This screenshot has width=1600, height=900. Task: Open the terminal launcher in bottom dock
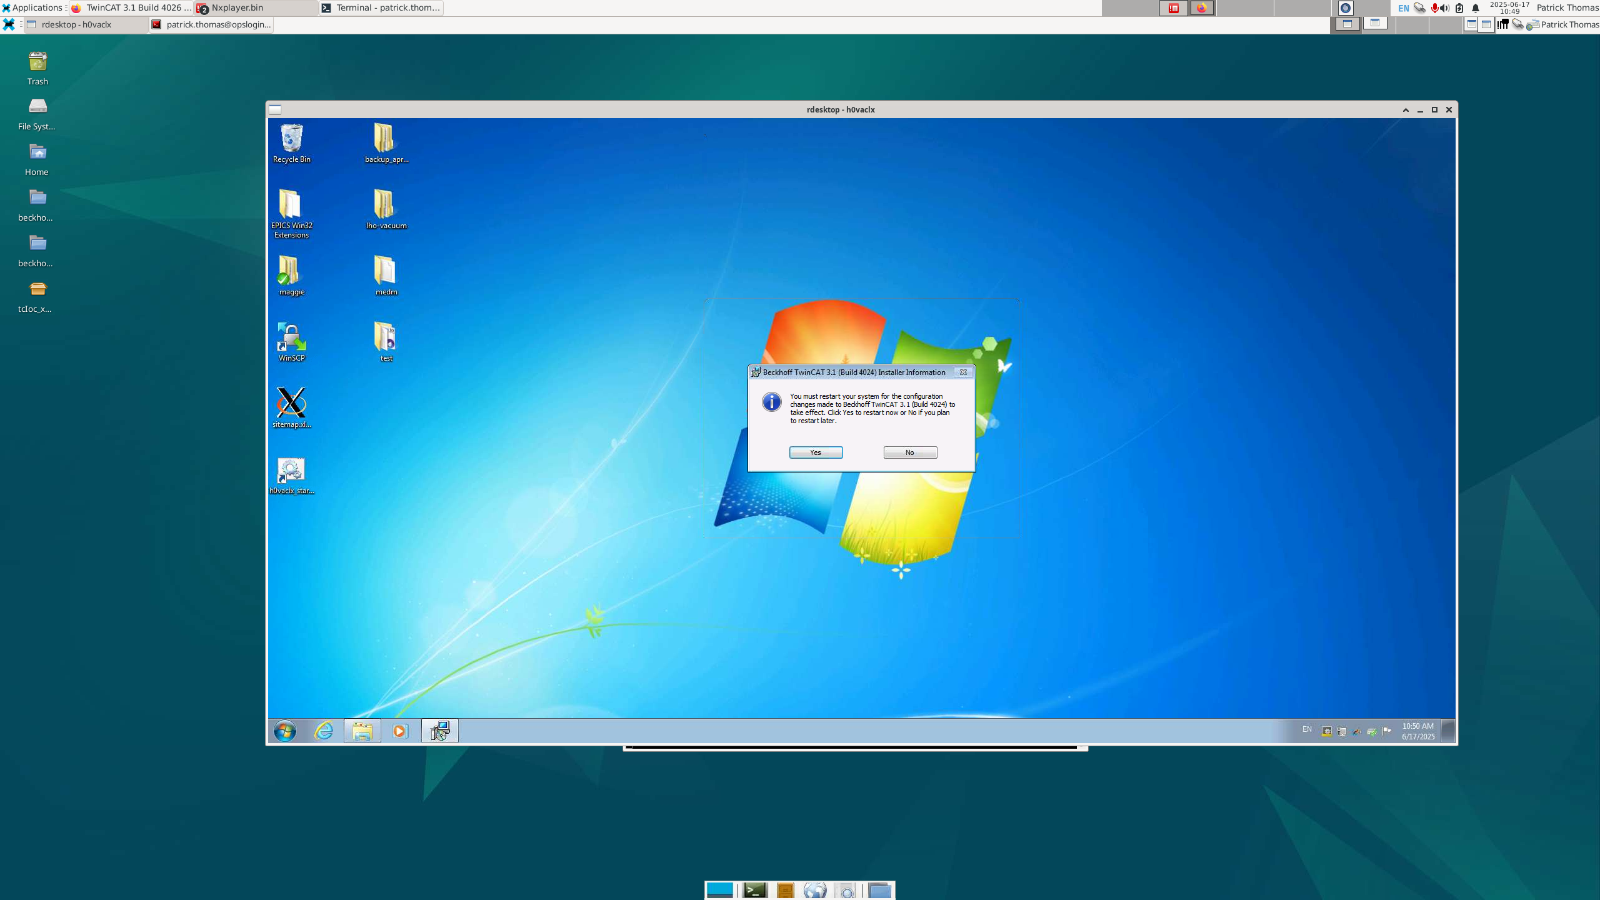click(x=755, y=890)
